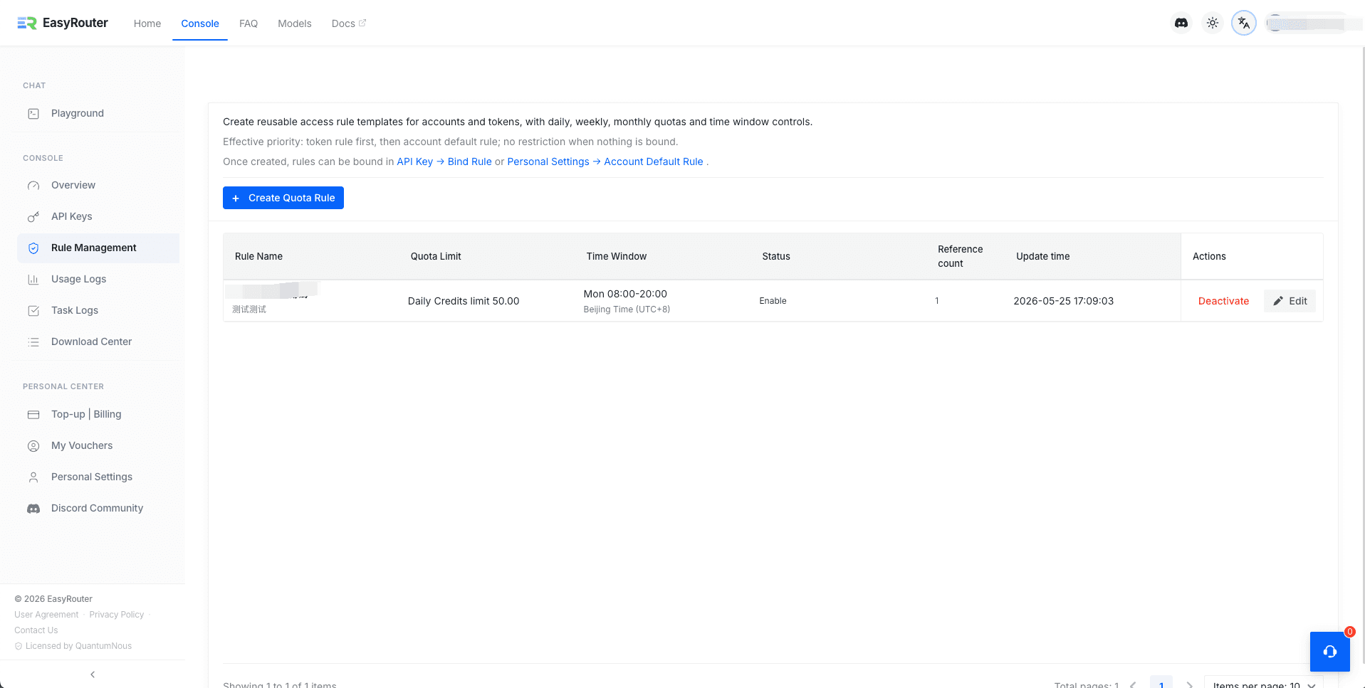Open Personal Settings page
This screenshot has width=1365, height=688.
(98, 477)
